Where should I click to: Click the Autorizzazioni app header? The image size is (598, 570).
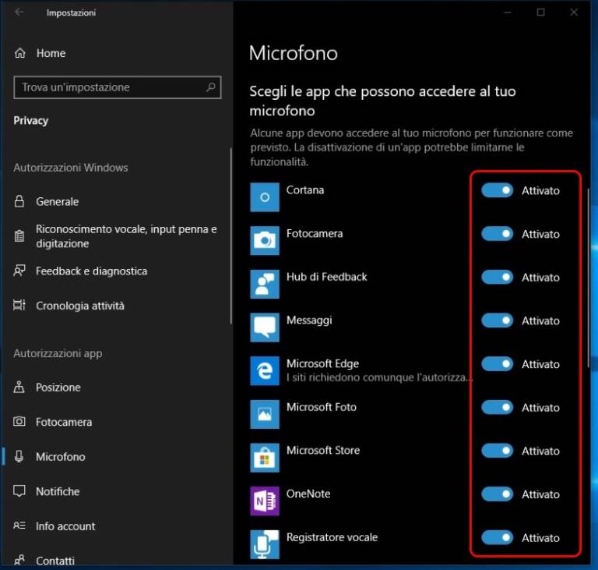tap(58, 353)
